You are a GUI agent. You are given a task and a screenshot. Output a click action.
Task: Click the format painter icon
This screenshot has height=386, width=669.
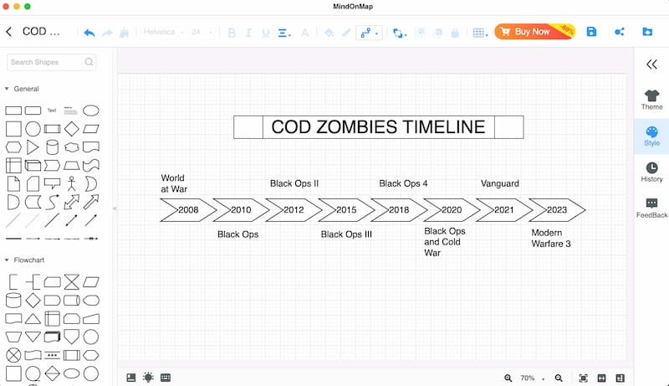[x=124, y=33]
